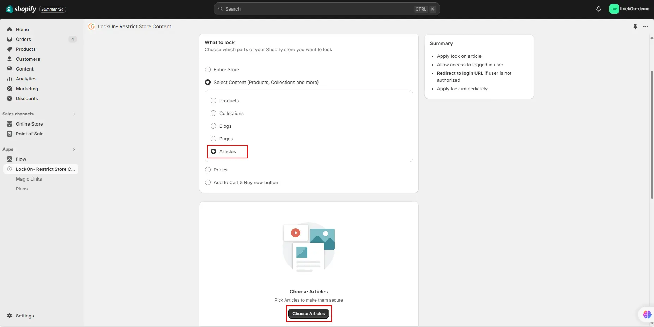
Task: Pin the app with the pin icon
Action: pyautogui.click(x=635, y=26)
